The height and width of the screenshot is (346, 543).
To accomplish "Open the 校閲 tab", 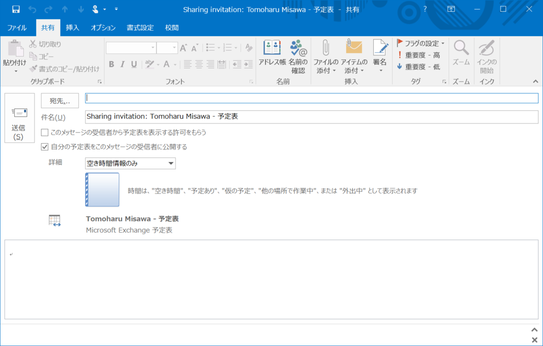I will pyautogui.click(x=172, y=28).
